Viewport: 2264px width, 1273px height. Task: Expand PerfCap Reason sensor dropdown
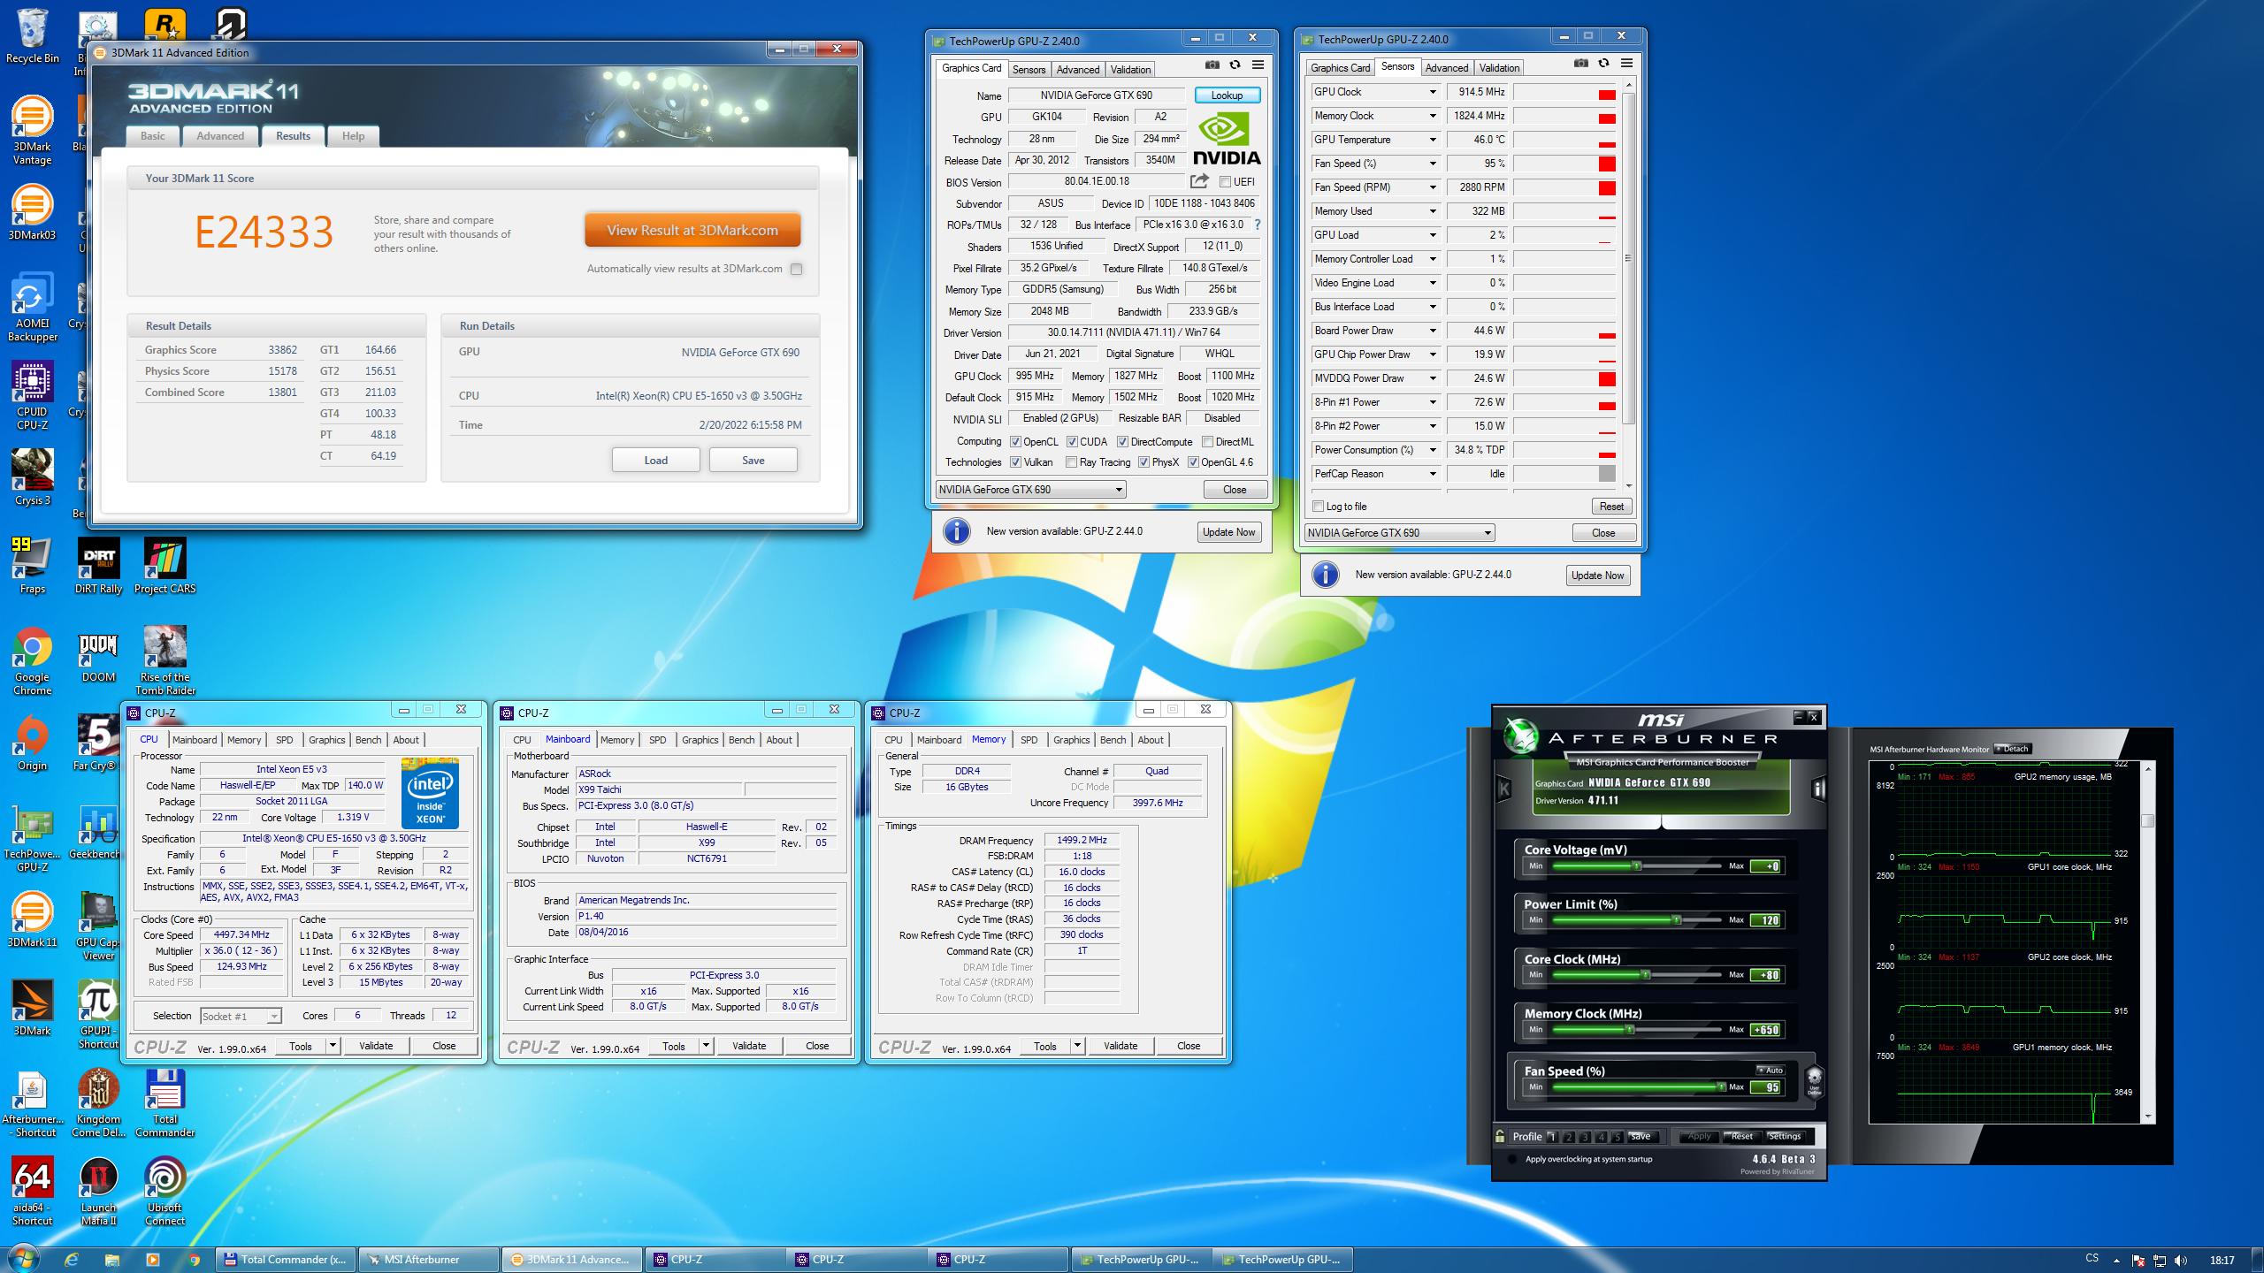point(1433,474)
